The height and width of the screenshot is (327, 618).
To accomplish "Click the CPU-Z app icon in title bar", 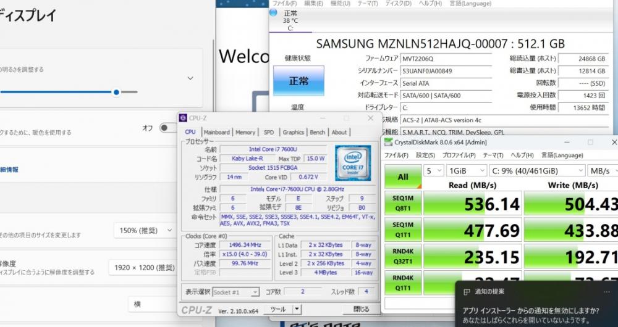I will (183, 118).
